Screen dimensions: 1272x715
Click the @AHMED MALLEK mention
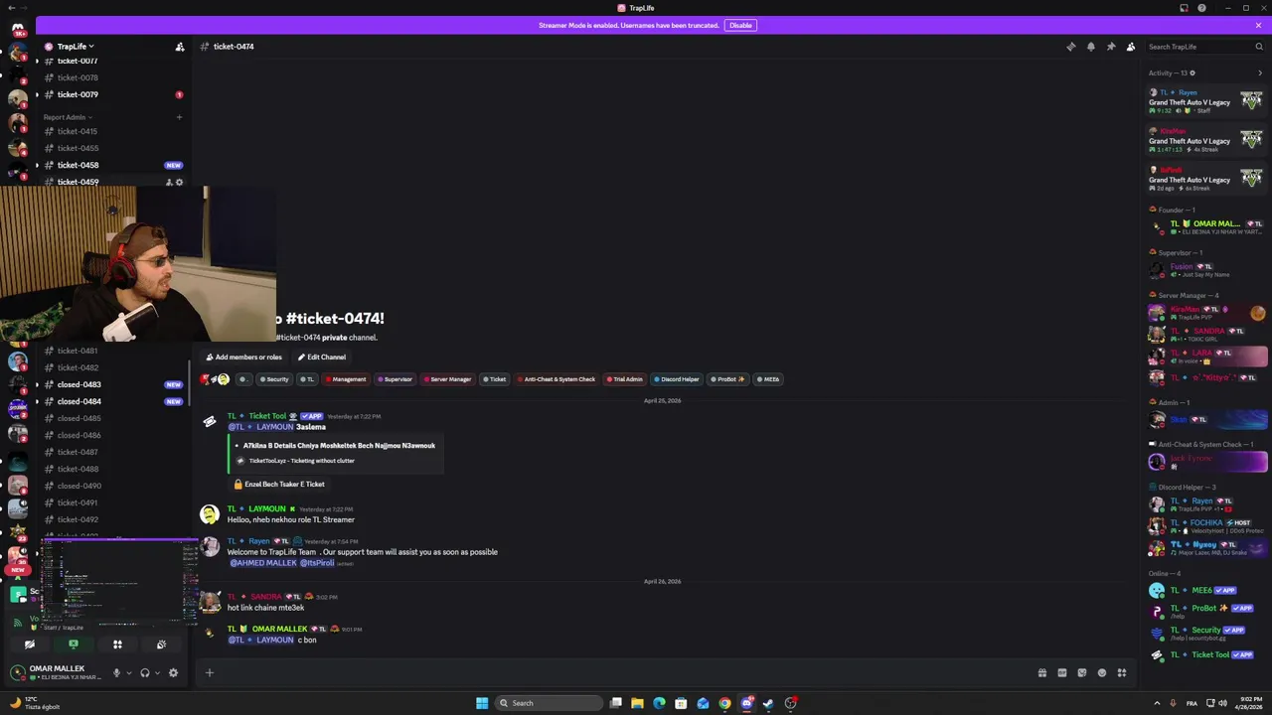click(263, 563)
